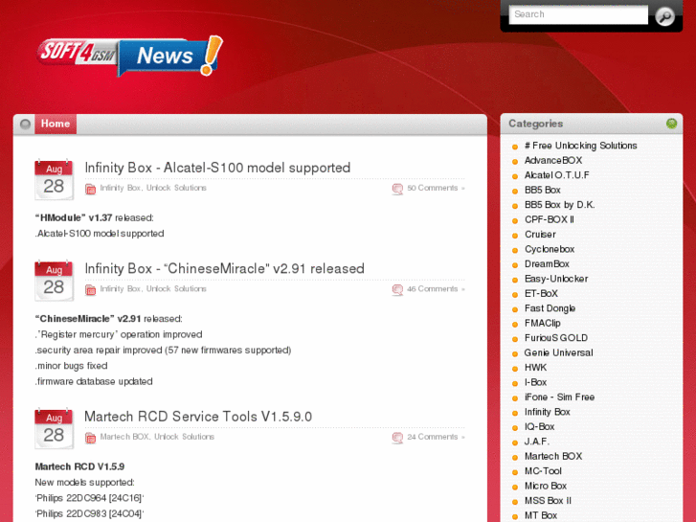Select text .firmware database updated
This screenshot has width=696, height=522.
(x=94, y=381)
